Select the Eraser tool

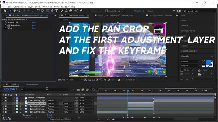click(x=71, y=11)
